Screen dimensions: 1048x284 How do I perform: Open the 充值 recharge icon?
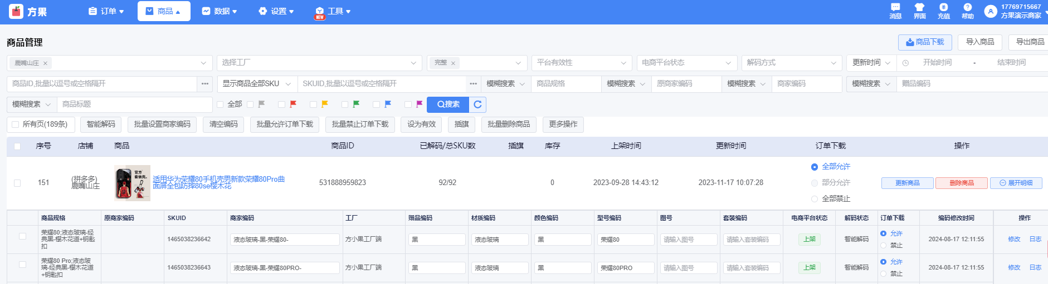(943, 8)
